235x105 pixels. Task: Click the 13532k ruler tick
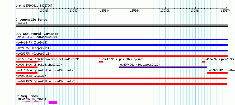click(x=74, y=11)
